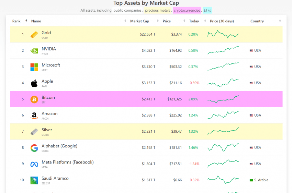Sort table by Rank arrows
This screenshot has width=292, height=193.
coord(26,21)
